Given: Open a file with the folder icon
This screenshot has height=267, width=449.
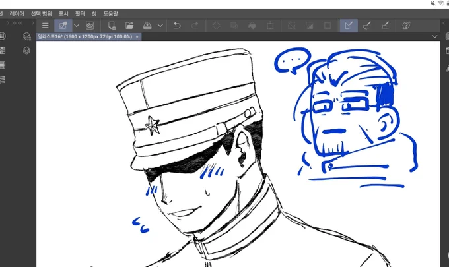Looking at the screenshot, I should 129,26.
